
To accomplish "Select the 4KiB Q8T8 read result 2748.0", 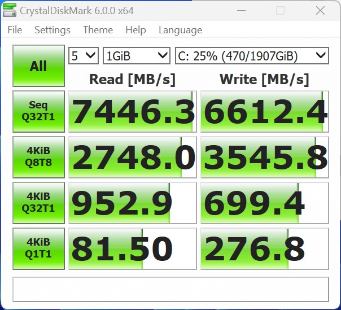I will click(x=133, y=157).
